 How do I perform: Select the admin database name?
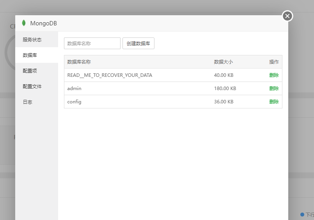pyautogui.click(x=74, y=88)
